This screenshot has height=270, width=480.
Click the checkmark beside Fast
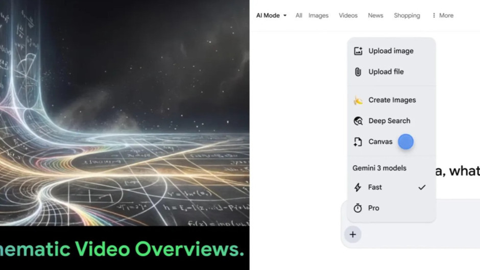pos(422,187)
